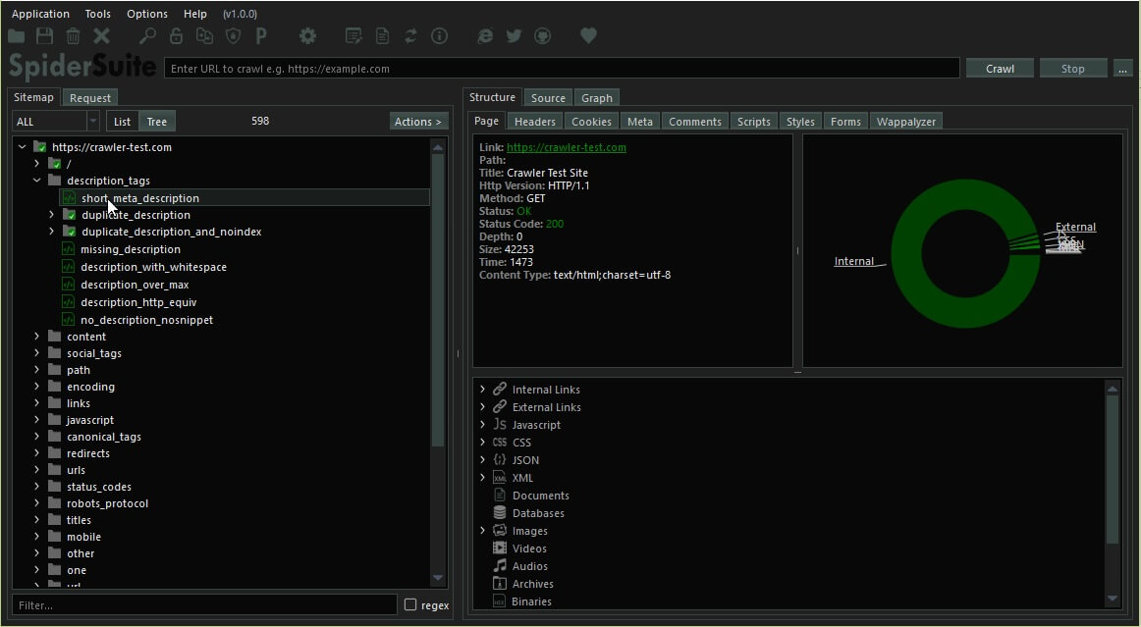Click the notes with pencil icon
1141x627 pixels.
coord(353,35)
